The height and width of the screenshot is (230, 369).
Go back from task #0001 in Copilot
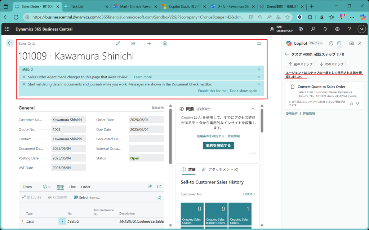(x=286, y=54)
